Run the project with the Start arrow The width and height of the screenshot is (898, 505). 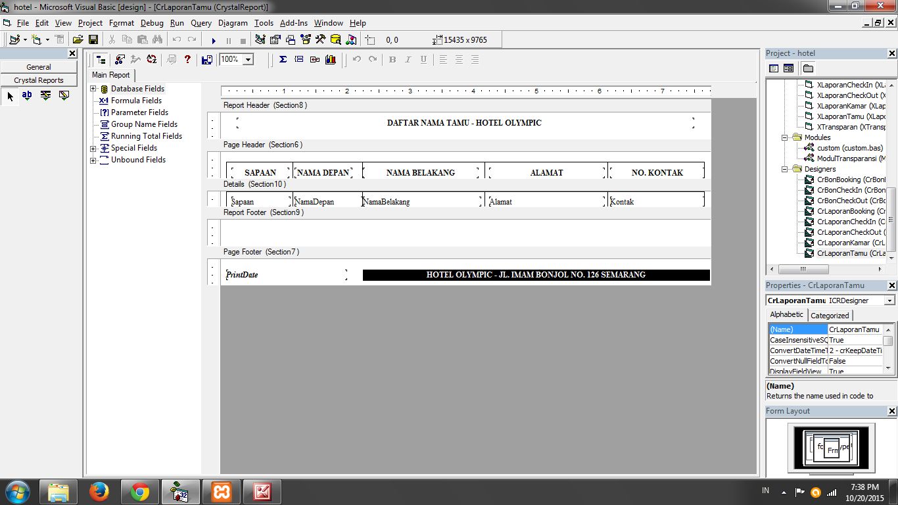(x=214, y=40)
